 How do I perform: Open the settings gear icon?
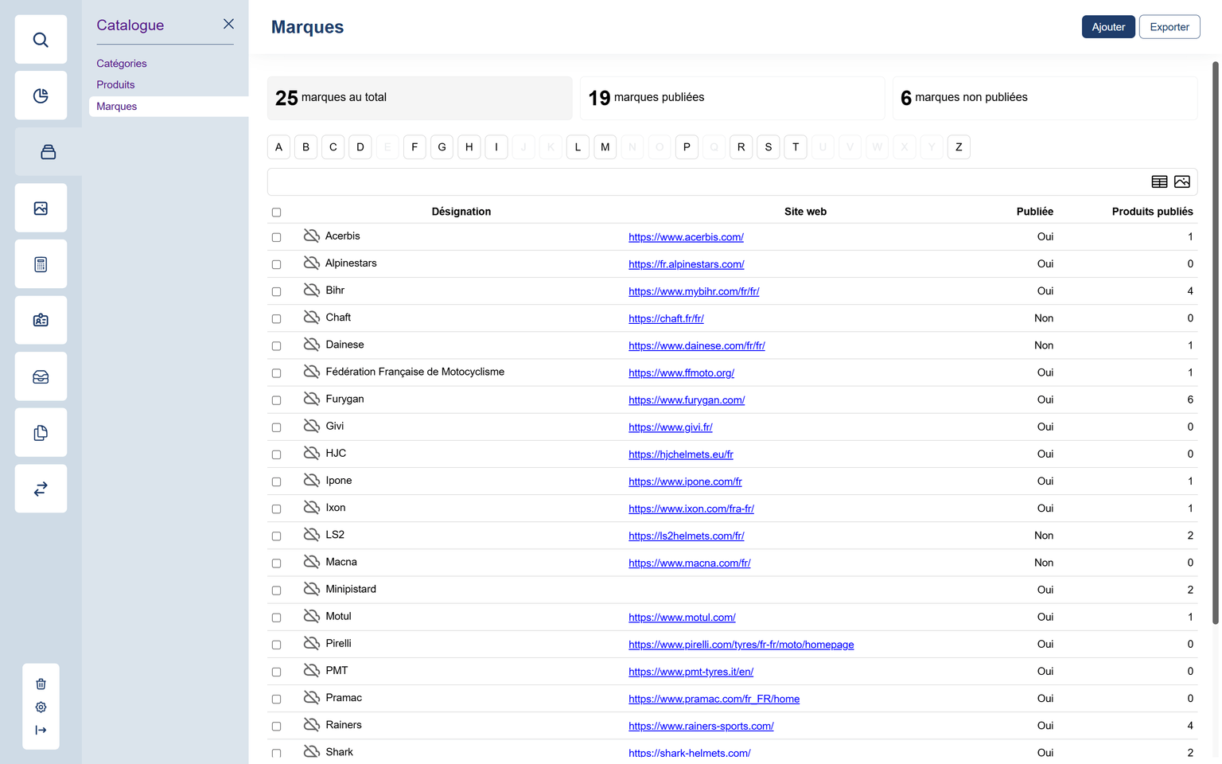(x=41, y=707)
